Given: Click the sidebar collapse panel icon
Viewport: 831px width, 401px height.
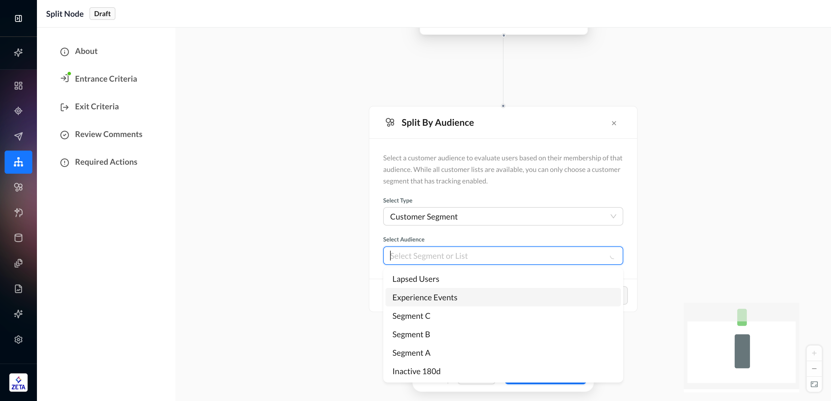Looking at the screenshot, I should [x=18, y=18].
